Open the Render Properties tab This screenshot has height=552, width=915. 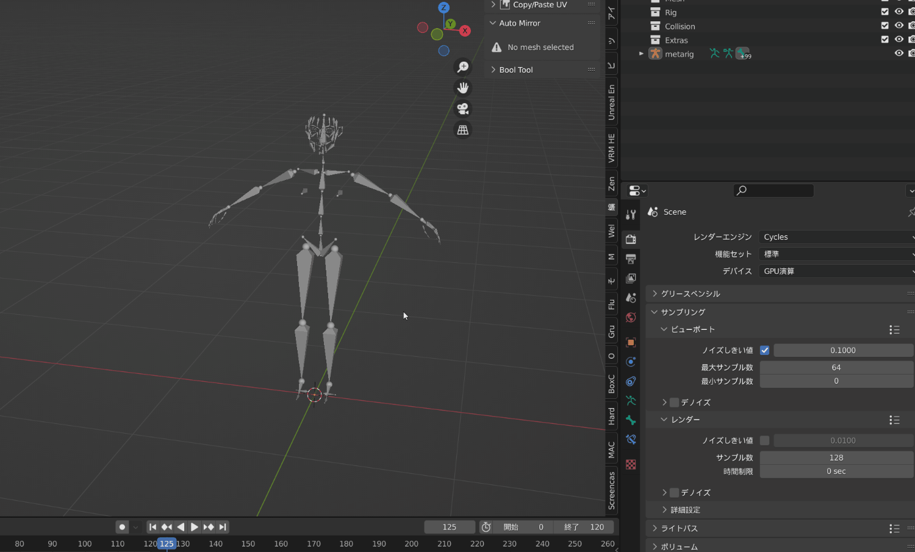(631, 240)
